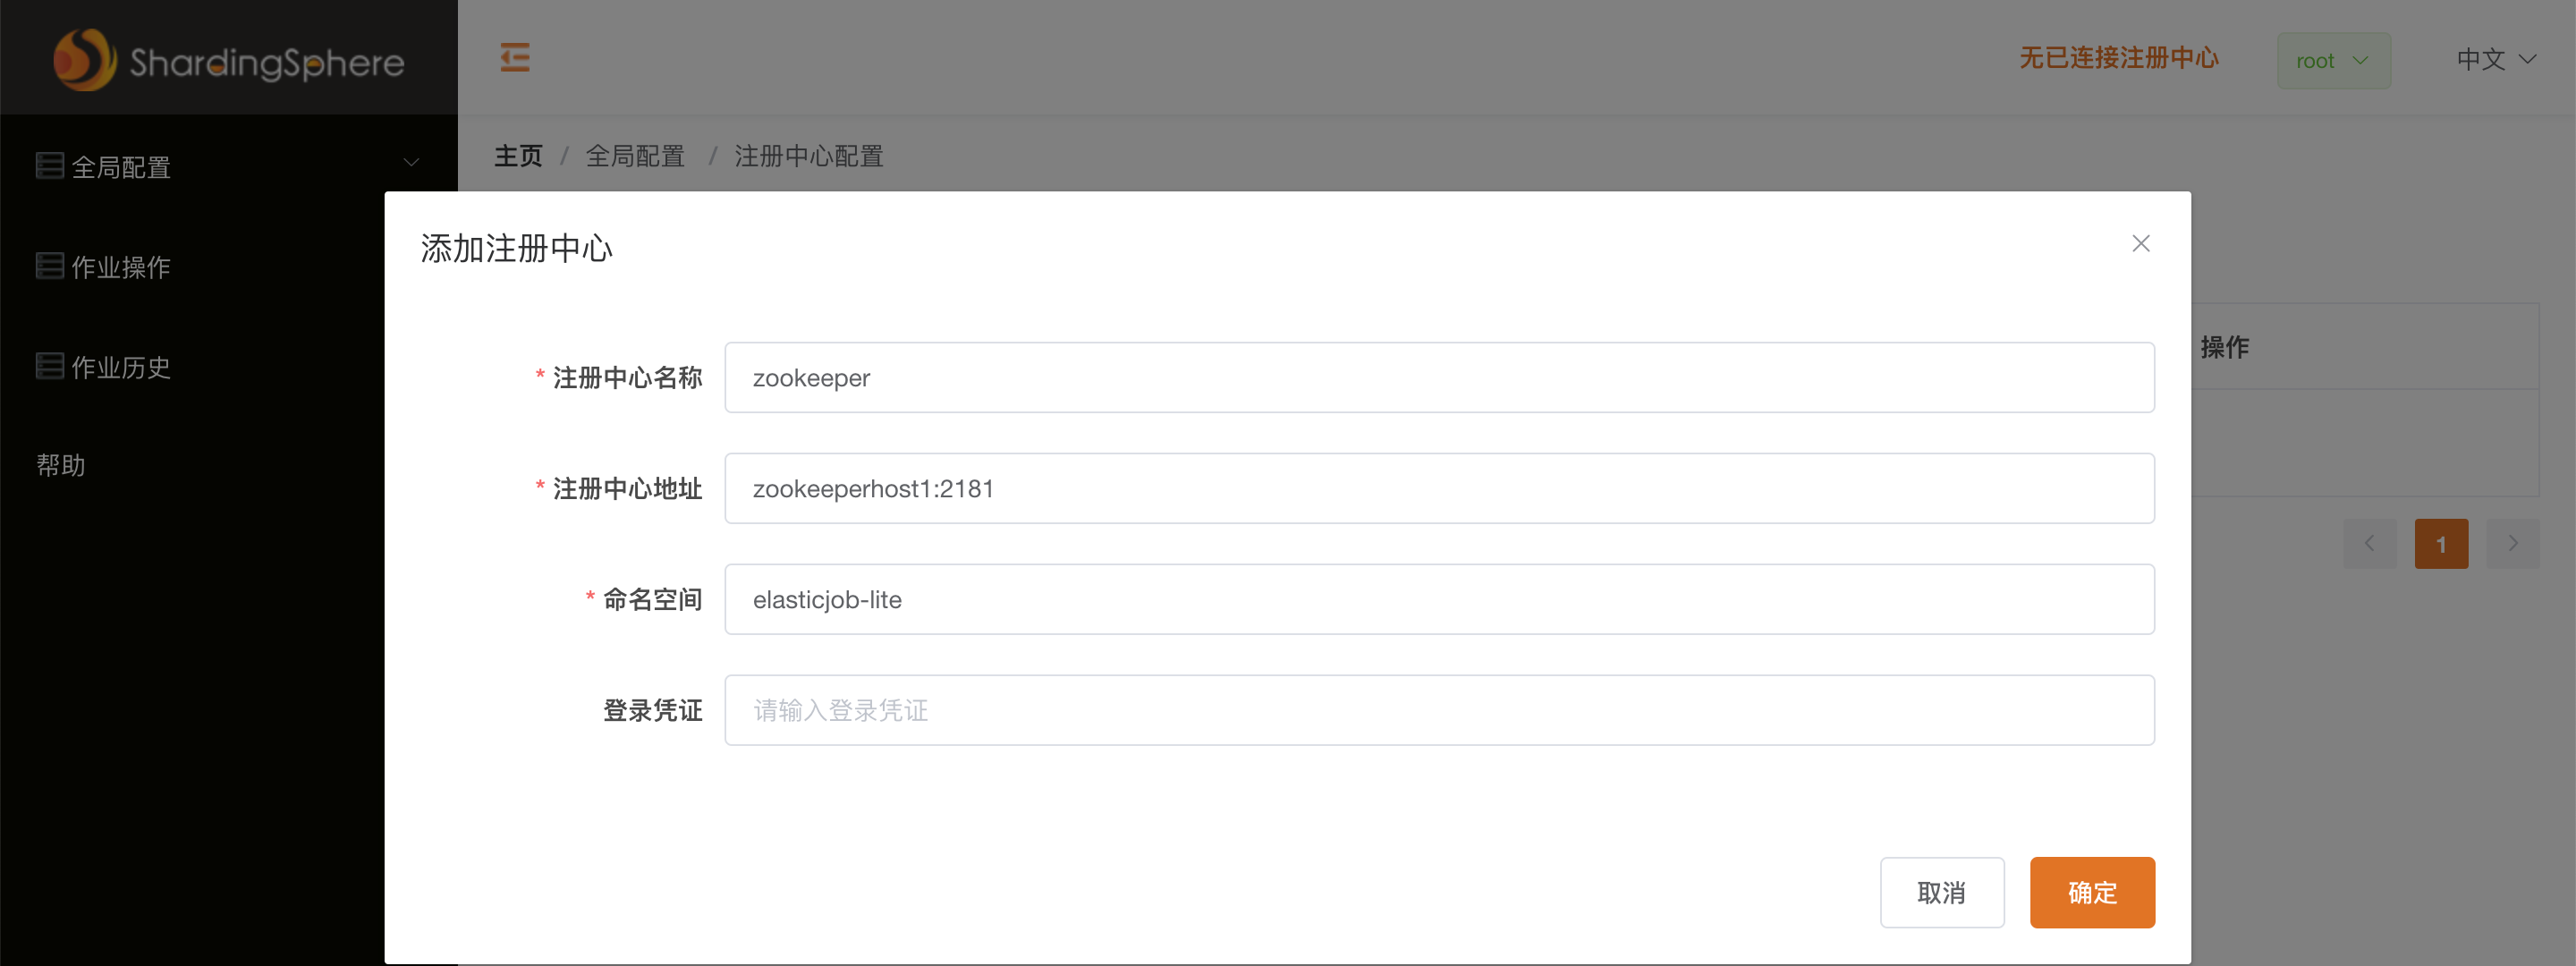Confirm with the 确定 button

pyautogui.click(x=2092, y=892)
